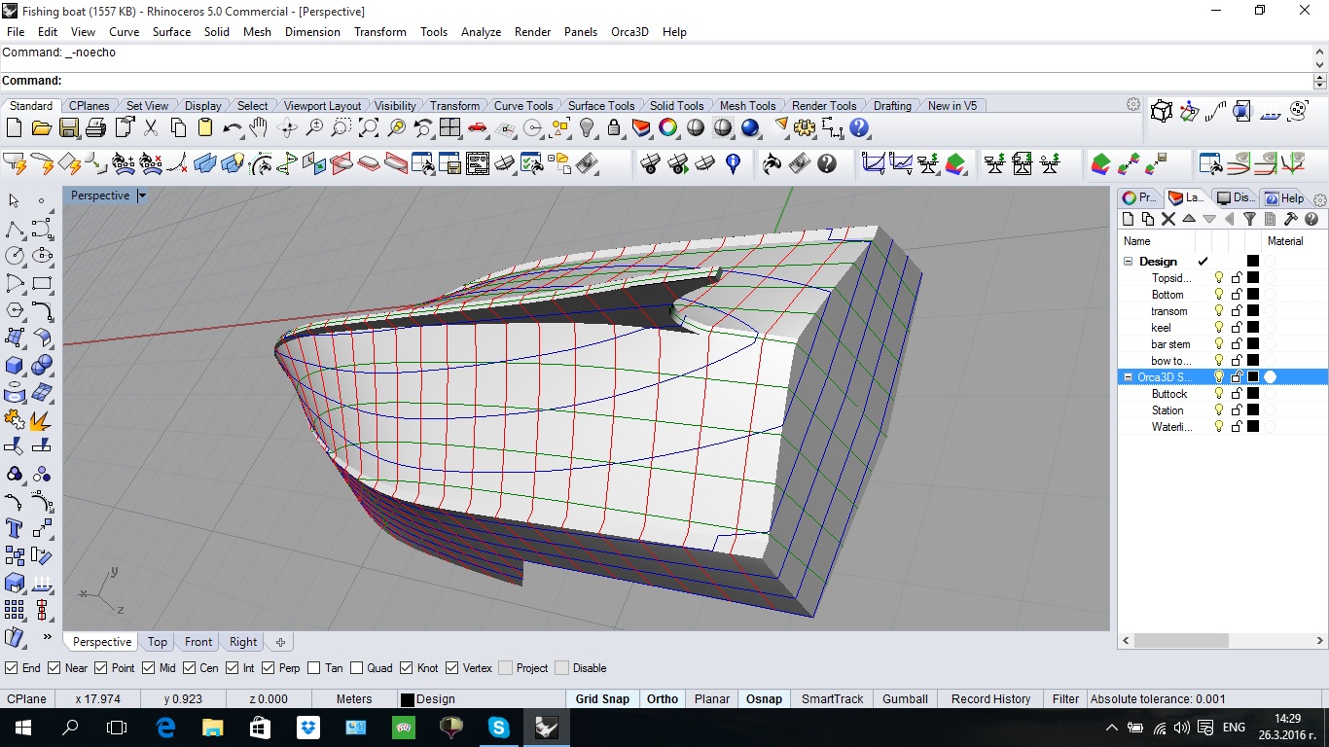Open the Print icon in toolbar

click(95, 127)
